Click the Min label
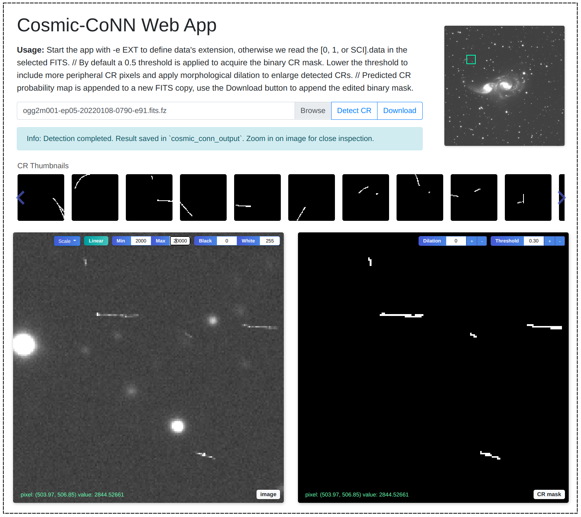 click(121, 241)
